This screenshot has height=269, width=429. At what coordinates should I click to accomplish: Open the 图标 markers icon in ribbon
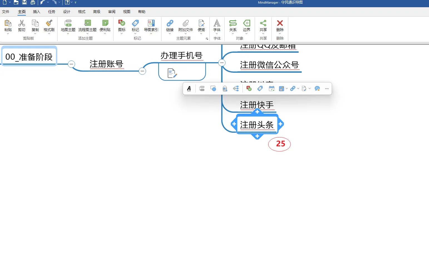tap(122, 23)
